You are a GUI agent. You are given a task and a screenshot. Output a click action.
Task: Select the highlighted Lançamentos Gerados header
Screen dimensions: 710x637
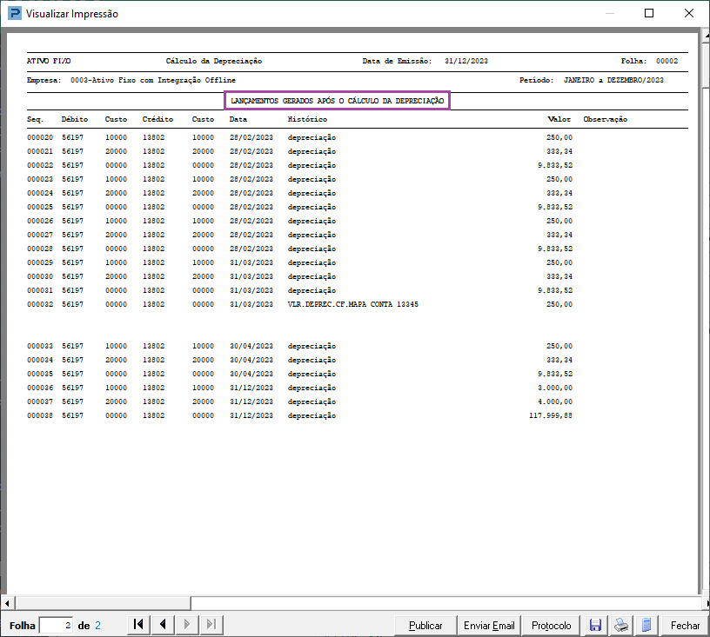coord(338,101)
